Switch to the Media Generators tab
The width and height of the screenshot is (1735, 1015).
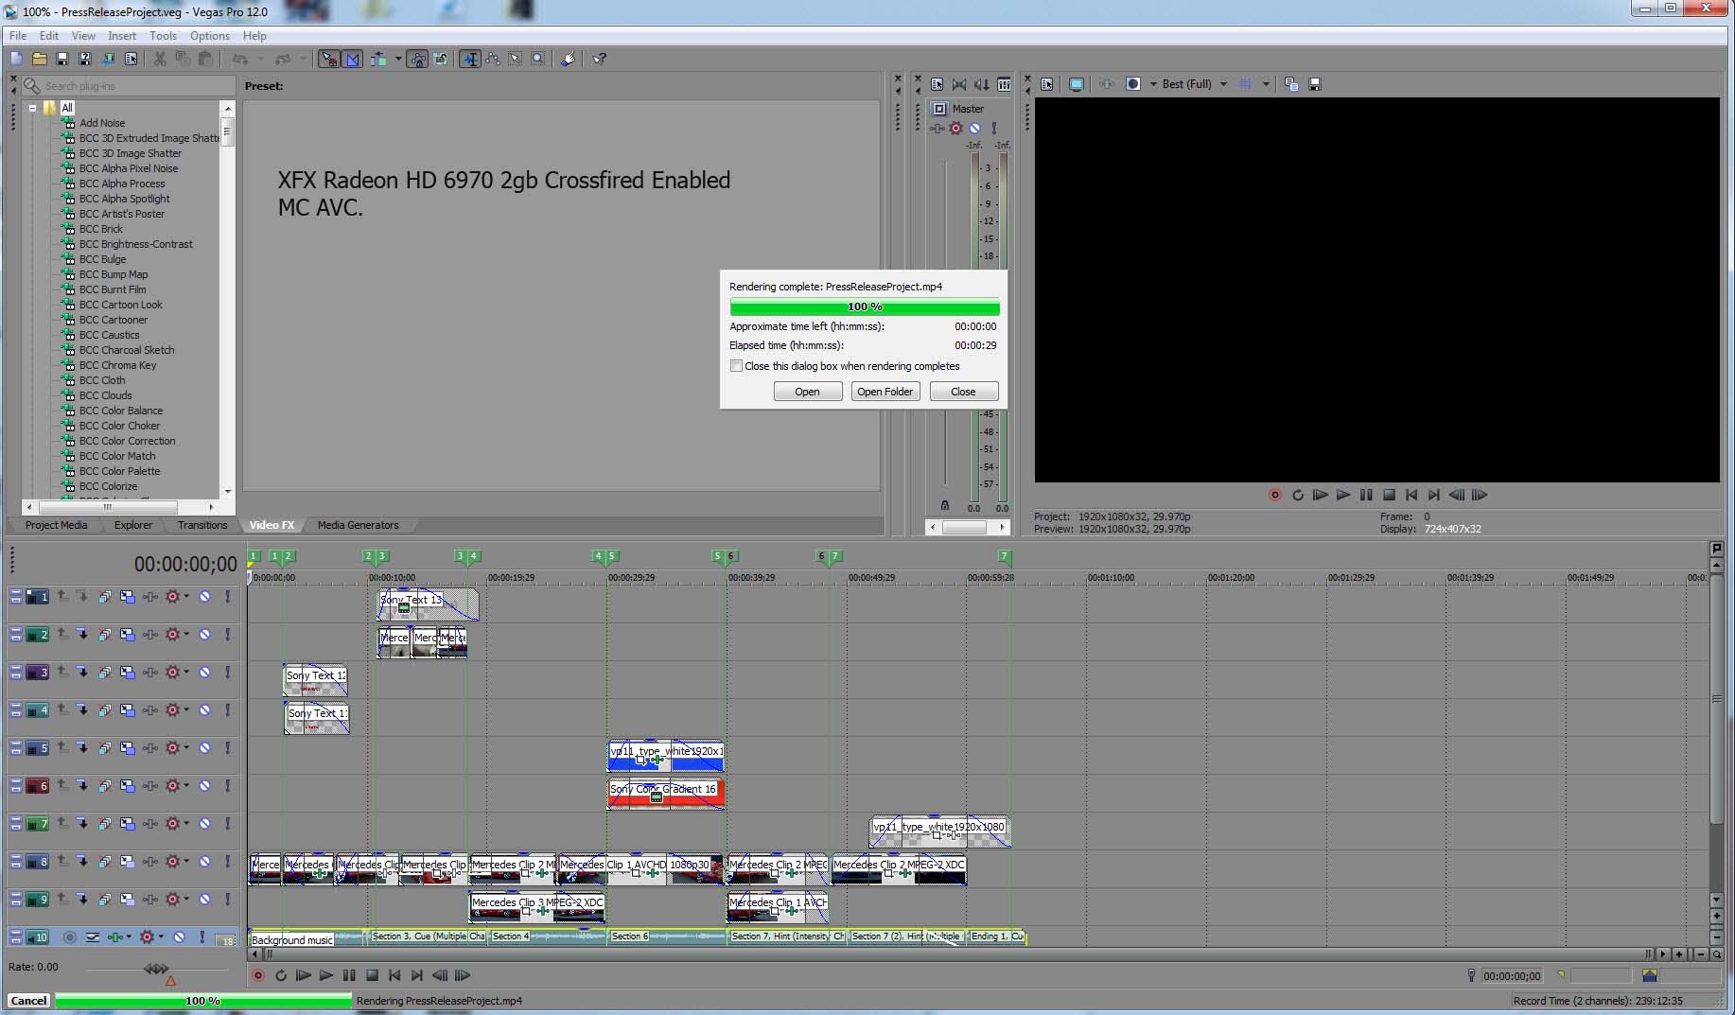358,525
